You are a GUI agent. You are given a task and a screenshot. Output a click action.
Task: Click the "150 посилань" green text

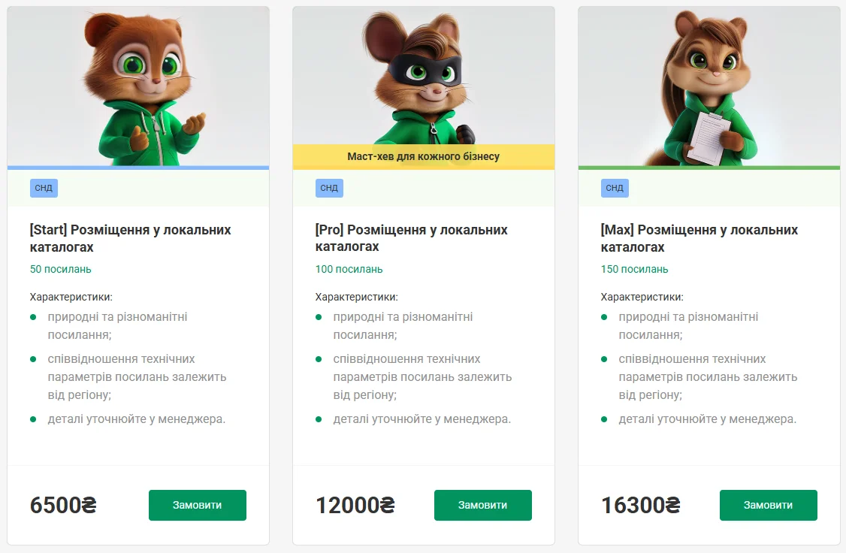634,269
